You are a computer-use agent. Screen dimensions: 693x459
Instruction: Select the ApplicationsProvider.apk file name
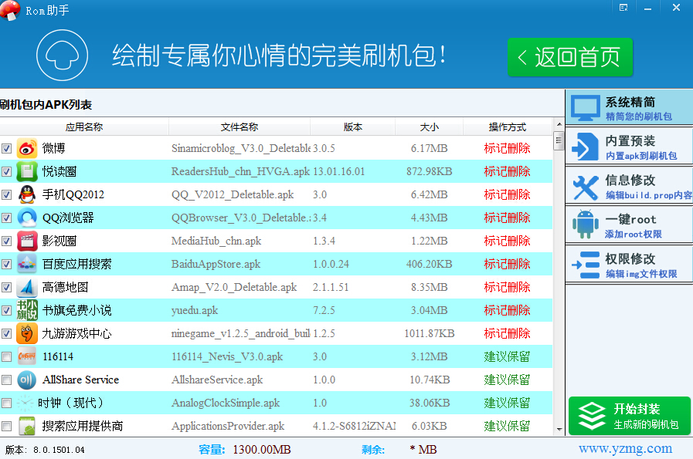point(228,426)
